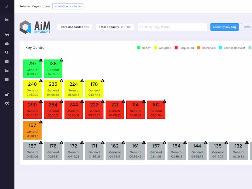Open the unlock padlock sidebar icon
The height and width of the screenshot is (189, 252).
(7, 94)
